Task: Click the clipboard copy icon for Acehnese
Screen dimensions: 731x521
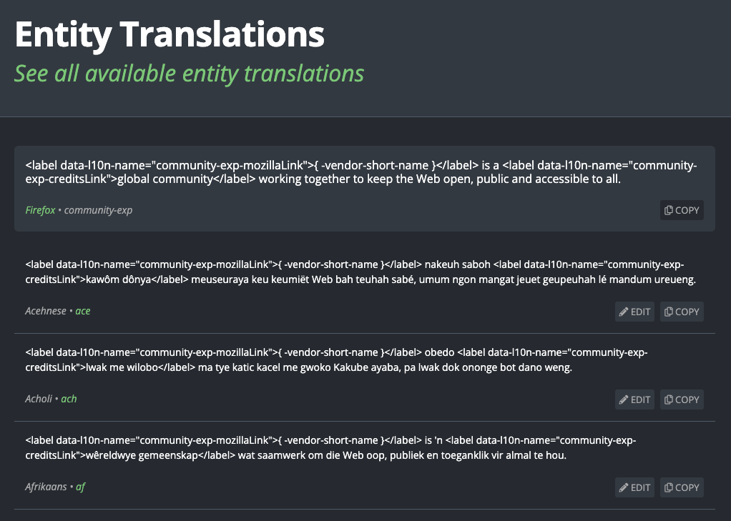Action: tap(669, 312)
